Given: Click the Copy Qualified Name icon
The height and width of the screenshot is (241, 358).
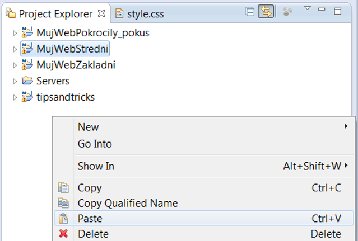Looking at the screenshot, I should tap(63, 203).
